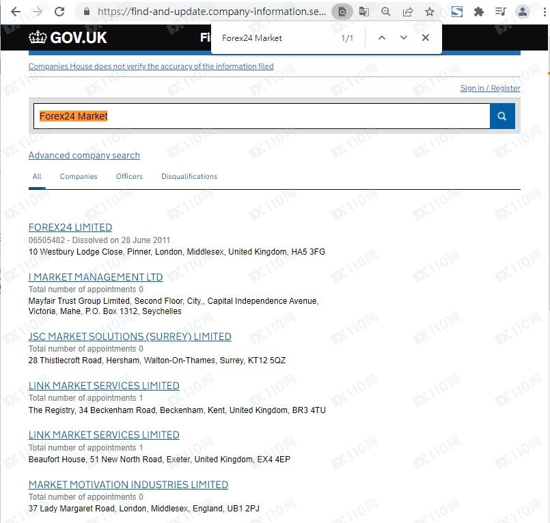Bookmark this page with the star icon

coord(430,12)
